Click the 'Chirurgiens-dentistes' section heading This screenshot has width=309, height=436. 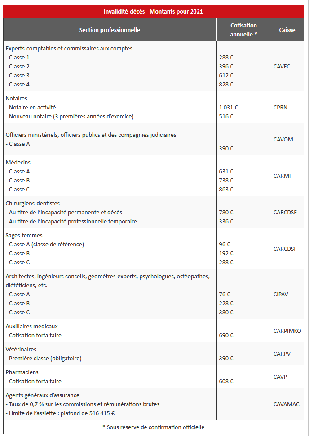33,203
